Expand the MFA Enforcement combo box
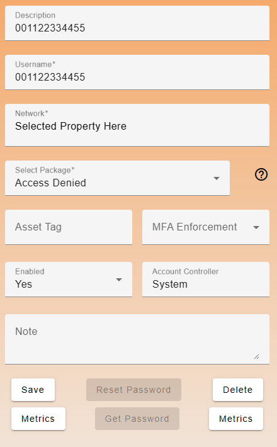This screenshot has height=447, width=277. point(206,227)
